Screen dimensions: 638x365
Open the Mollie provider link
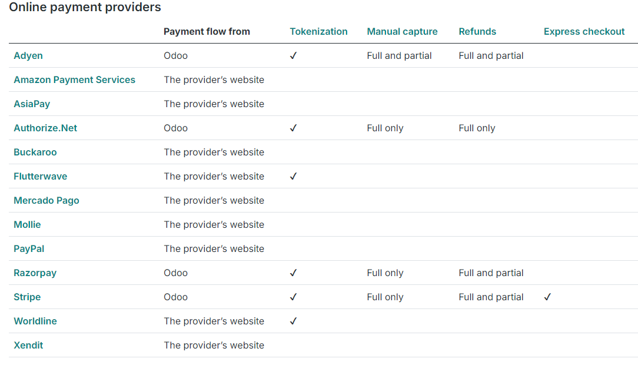coord(27,225)
